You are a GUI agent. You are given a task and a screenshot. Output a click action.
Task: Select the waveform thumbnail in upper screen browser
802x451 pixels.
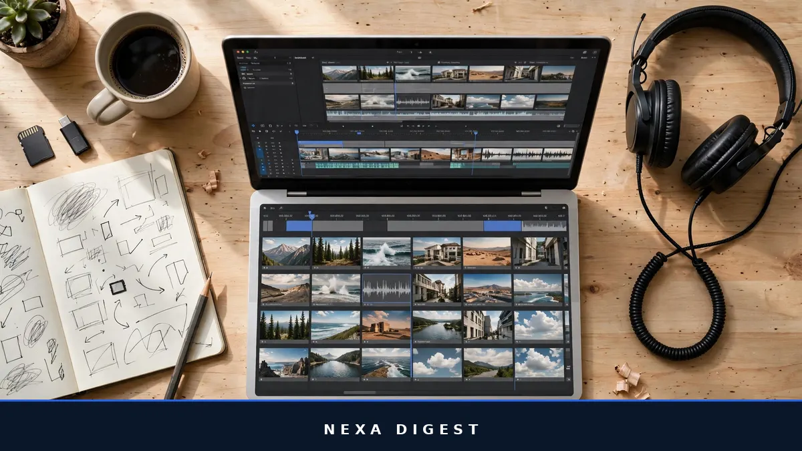coord(413,101)
